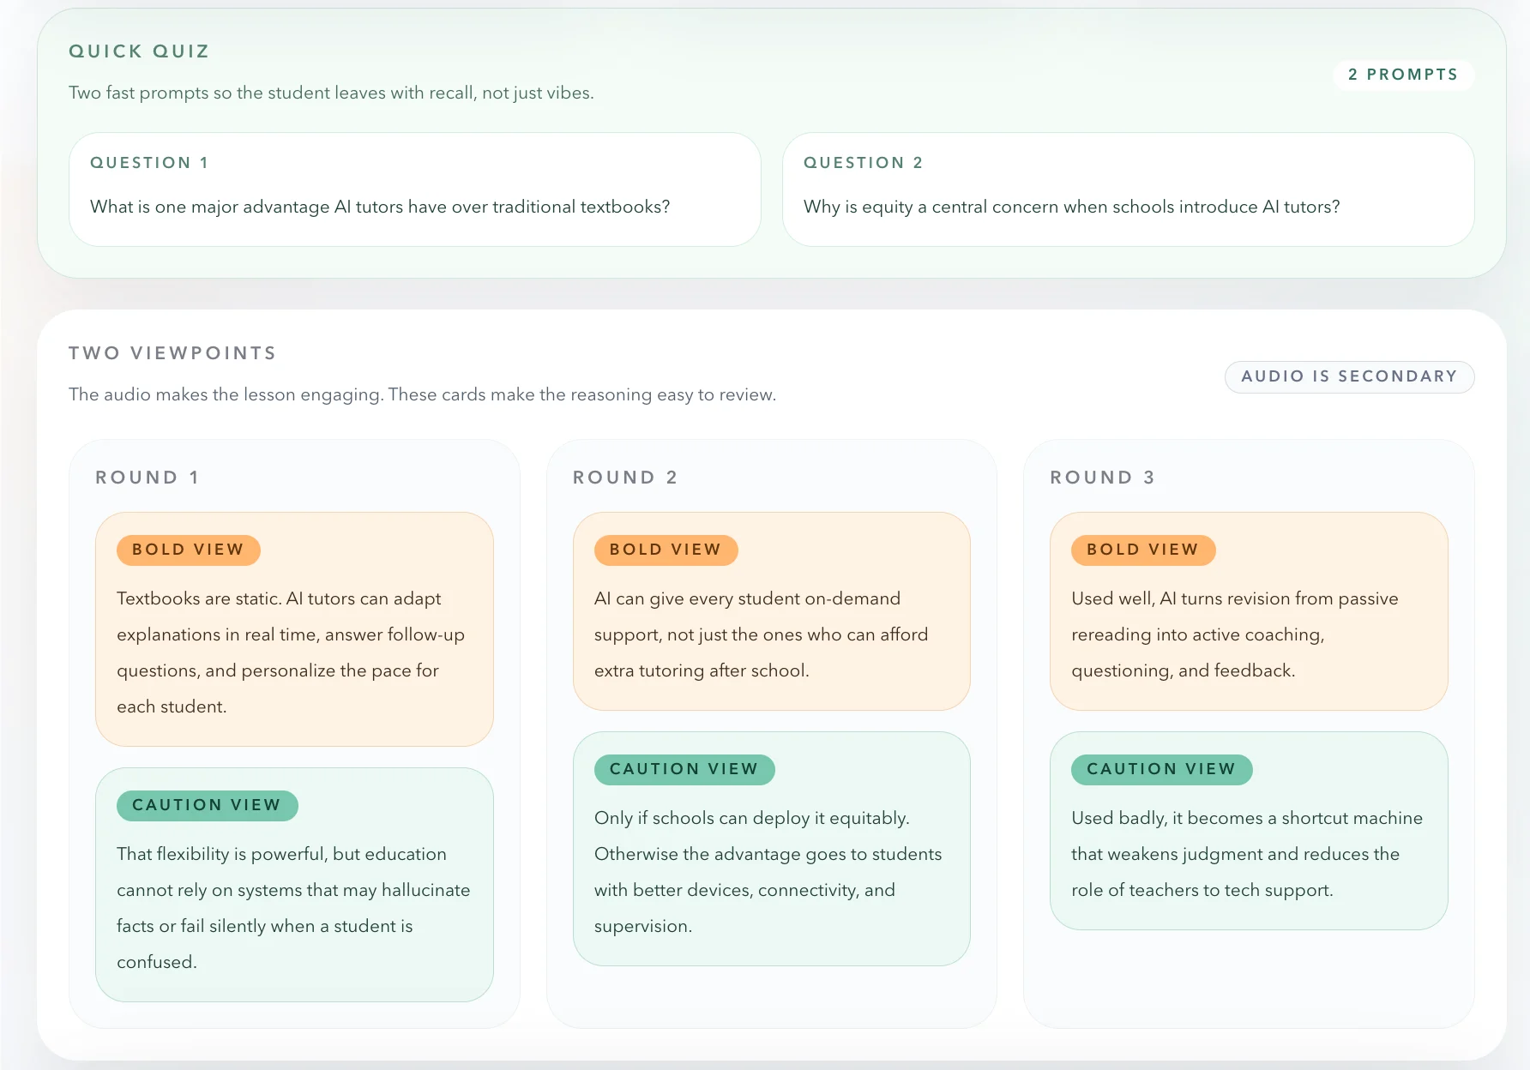Click the 'ROUND 3' column title
1530x1070 pixels.
pos(1102,478)
